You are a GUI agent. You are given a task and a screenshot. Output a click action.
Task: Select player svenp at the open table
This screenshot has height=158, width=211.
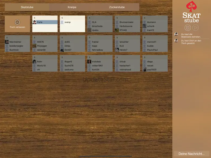[72, 22]
